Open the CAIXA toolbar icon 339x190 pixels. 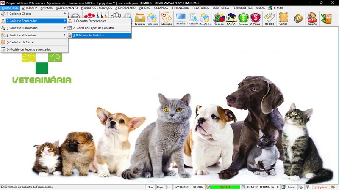231,19
